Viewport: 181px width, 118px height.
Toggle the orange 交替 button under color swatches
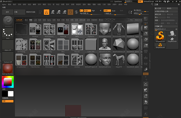(8, 101)
